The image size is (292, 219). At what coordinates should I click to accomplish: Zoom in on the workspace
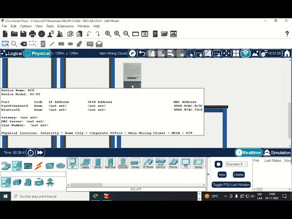coord(108,34)
